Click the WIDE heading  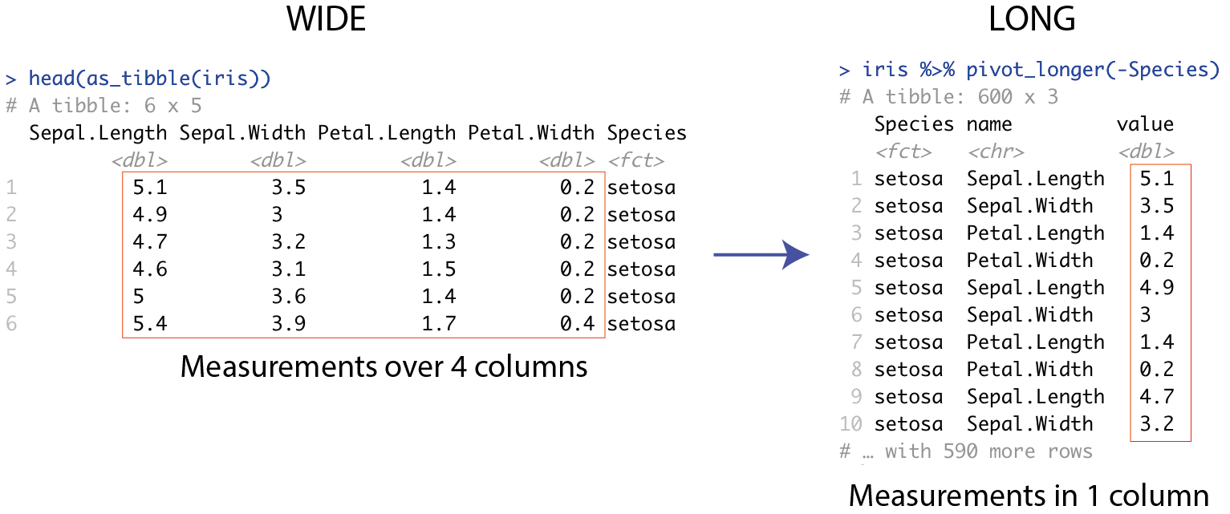(x=326, y=20)
